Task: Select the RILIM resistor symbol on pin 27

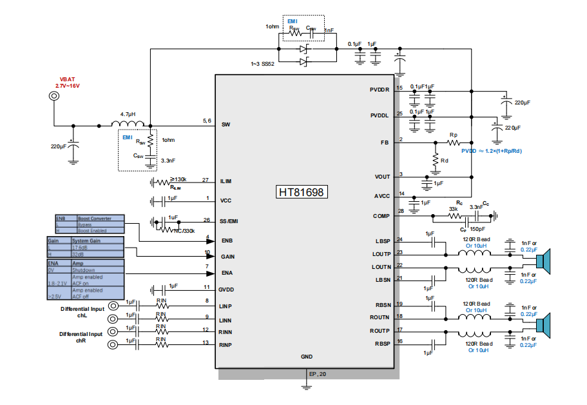Action: (163, 183)
